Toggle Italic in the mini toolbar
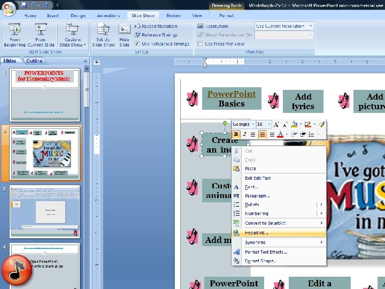 pos(244,134)
